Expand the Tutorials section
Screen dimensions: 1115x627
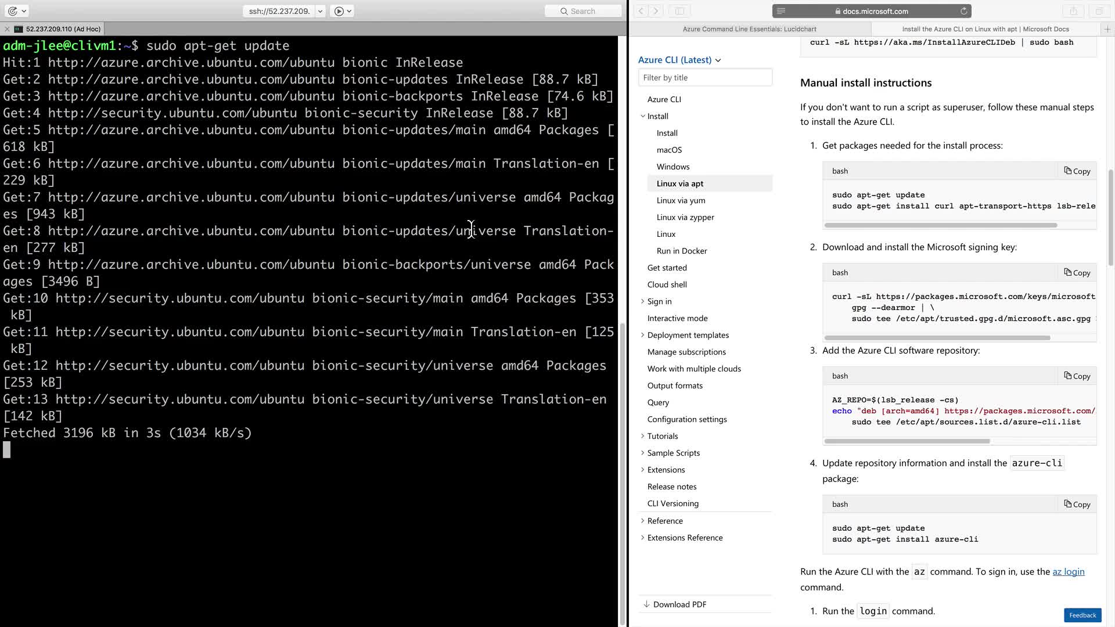[x=643, y=436]
